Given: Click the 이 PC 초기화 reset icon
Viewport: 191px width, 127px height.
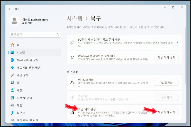Looking at the screenshot, I should click(x=72, y=83).
